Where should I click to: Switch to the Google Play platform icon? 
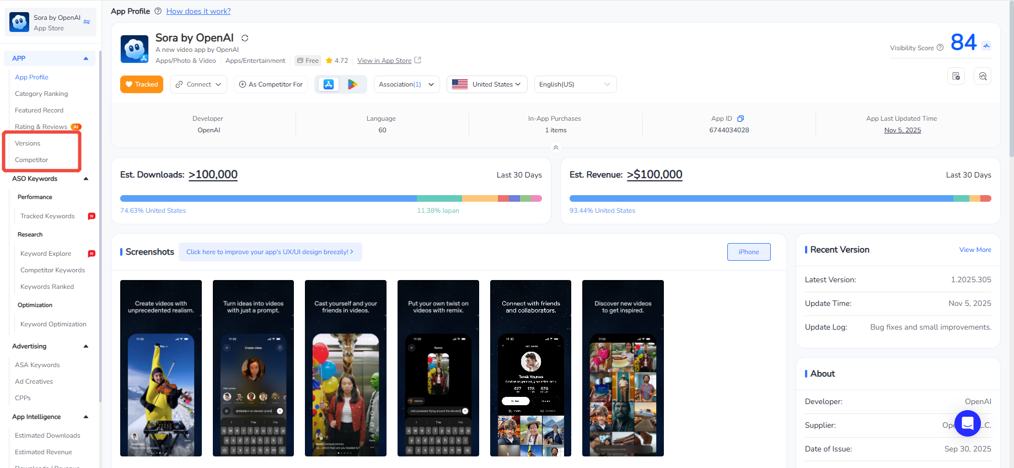point(352,84)
